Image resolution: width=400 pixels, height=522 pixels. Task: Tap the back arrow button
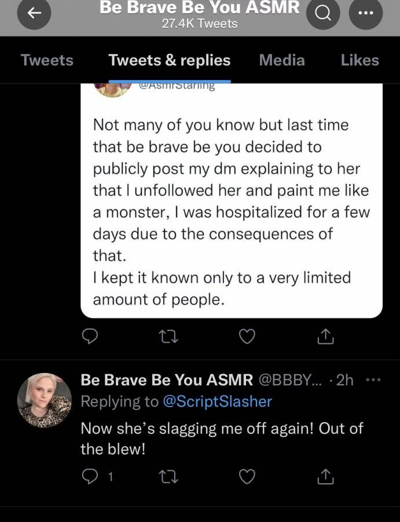coord(34,13)
